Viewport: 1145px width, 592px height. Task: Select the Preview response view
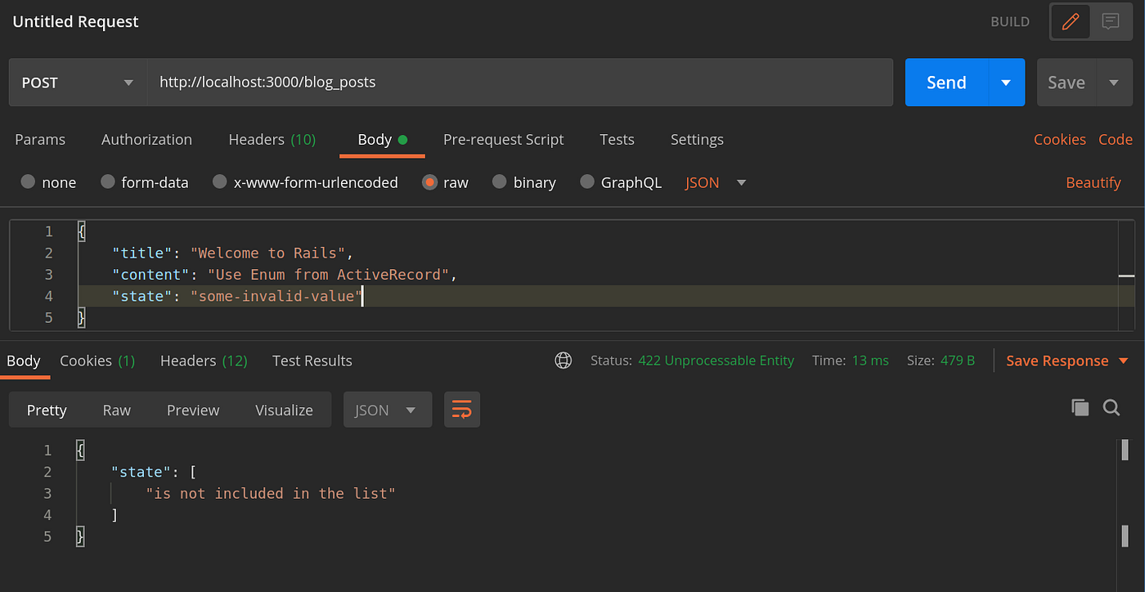tap(193, 410)
